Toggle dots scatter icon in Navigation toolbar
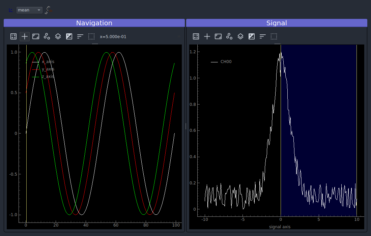The height and width of the screenshot is (236, 371). tap(47, 36)
